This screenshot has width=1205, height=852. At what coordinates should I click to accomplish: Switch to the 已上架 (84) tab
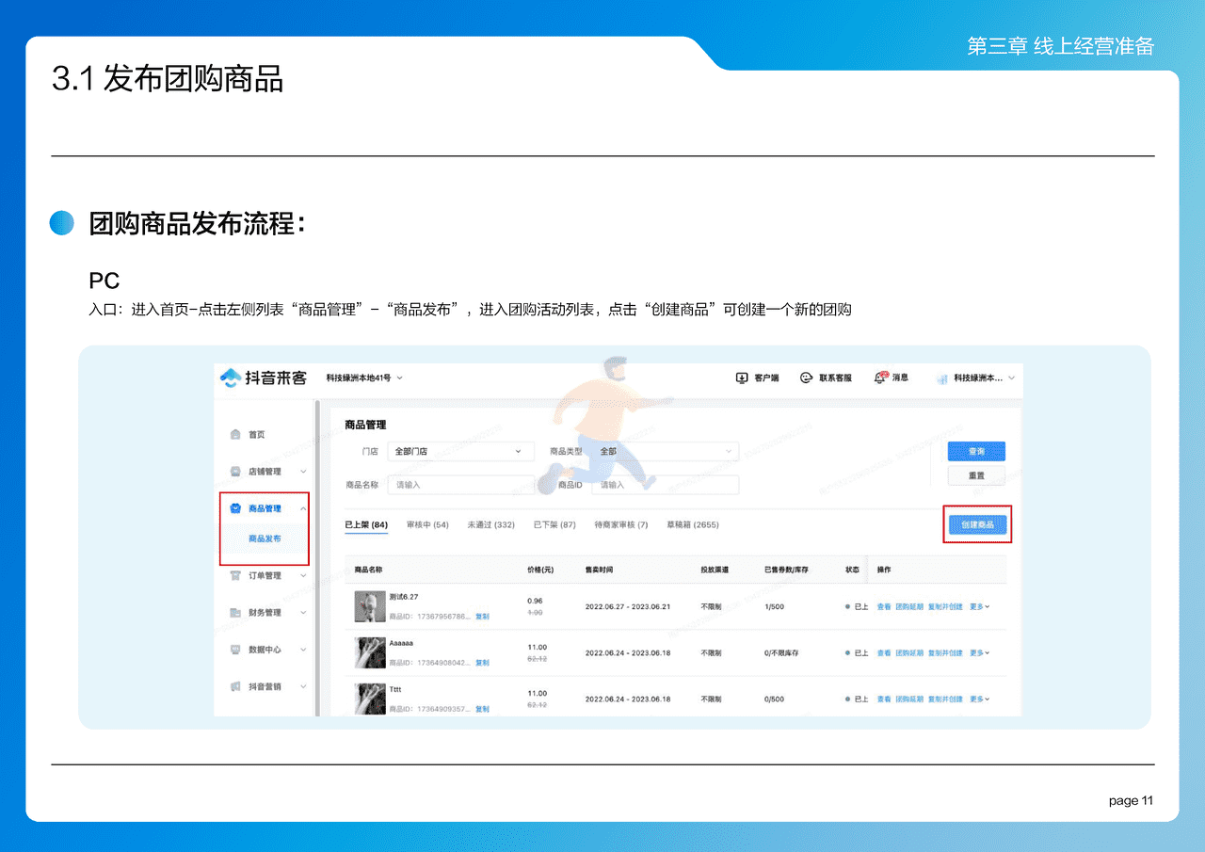pos(366,524)
